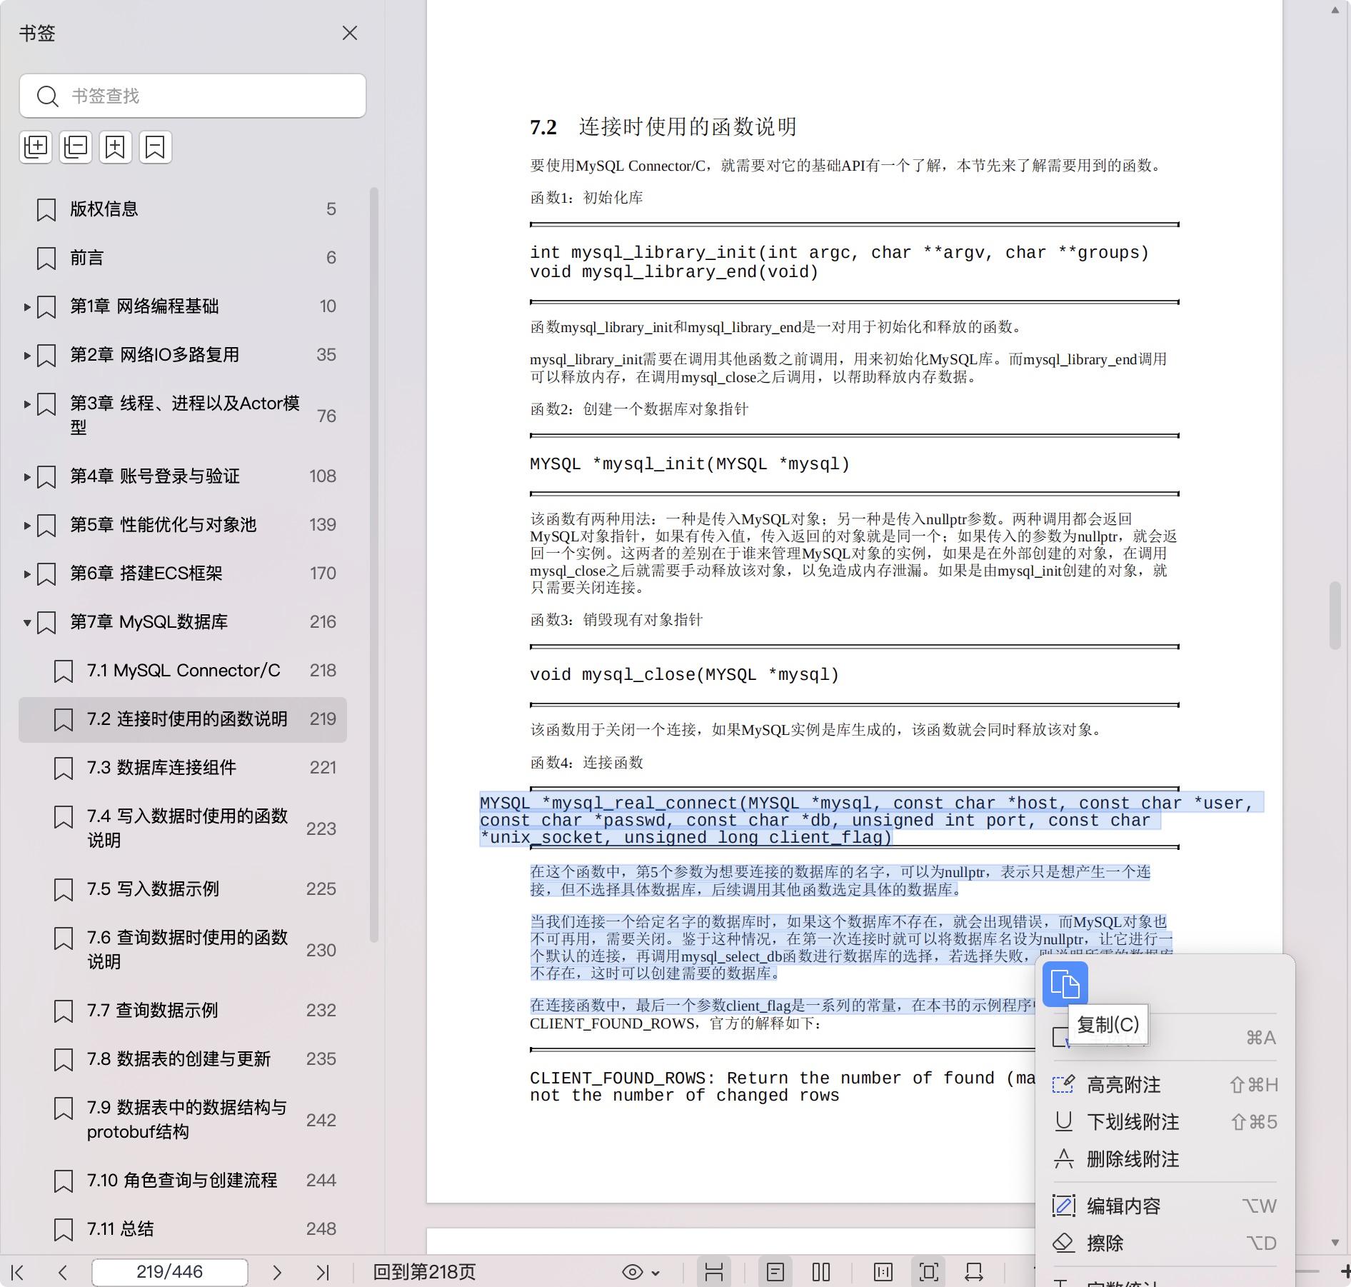Click the collapse all bookmarks icon

point(76,147)
